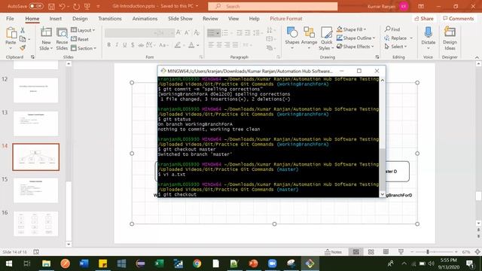This screenshot has width=482, height=271.
Task: Adjust the zoom slider
Action: click(428, 251)
